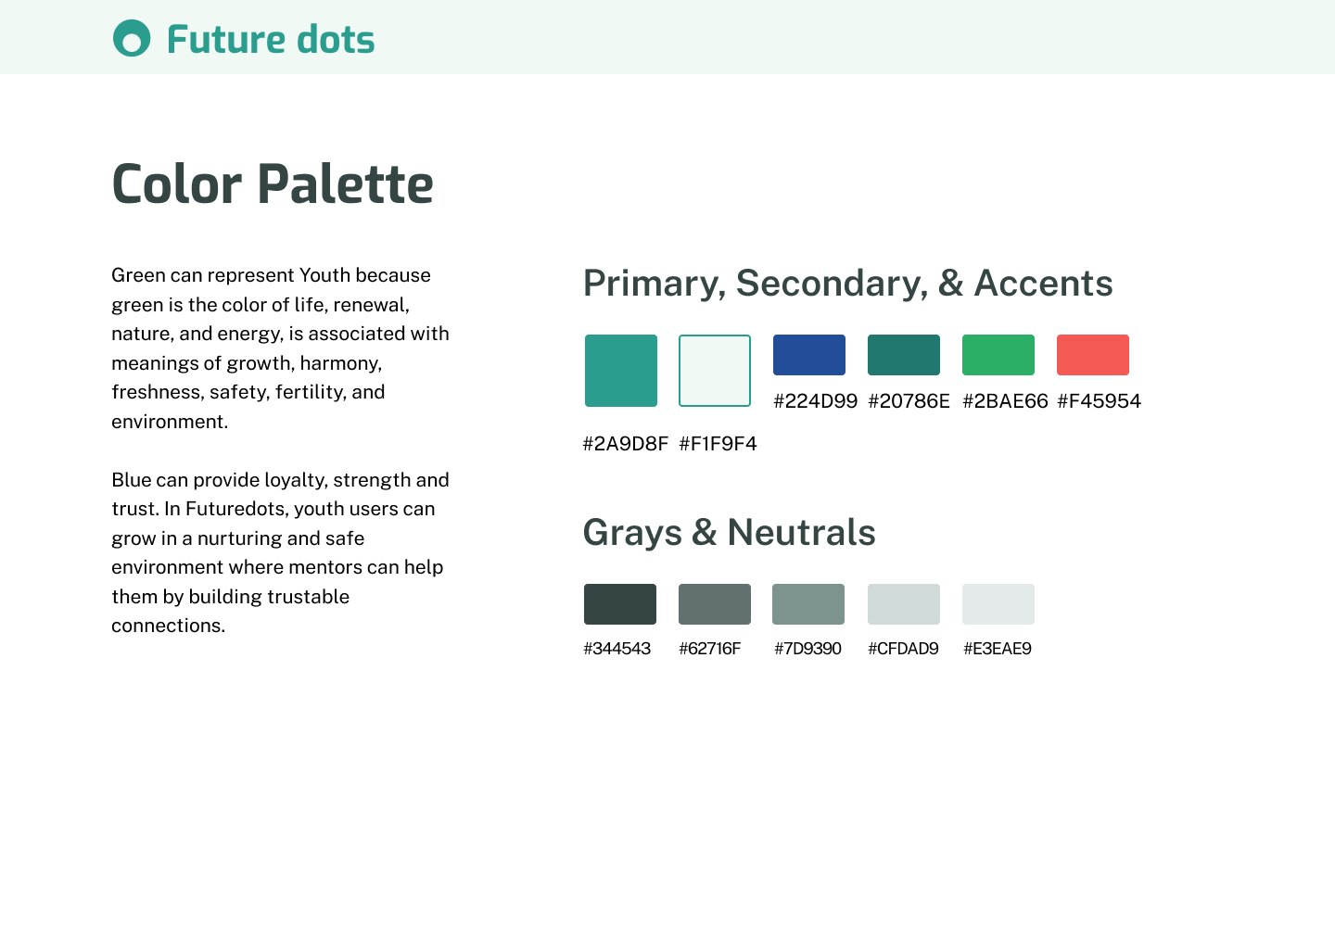Image resolution: width=1335 pixels, height=949 pixels.
Task: Select the darkest gray #344543 swatch
Action: pyautogui.click(x=620, y=604)
